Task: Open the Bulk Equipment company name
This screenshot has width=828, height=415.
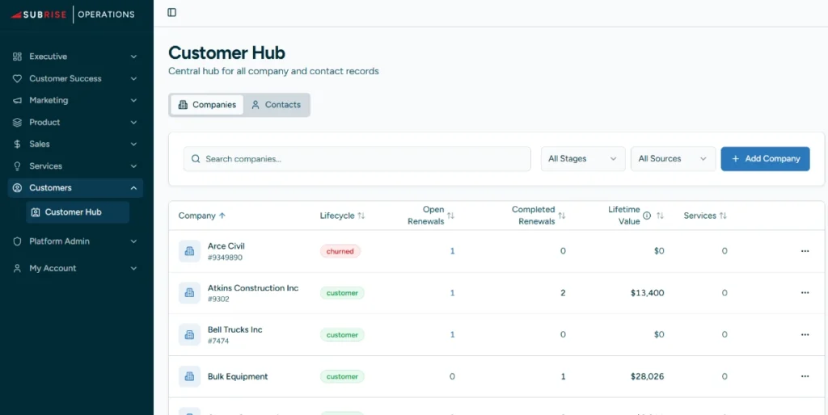Action: point(238,376)
